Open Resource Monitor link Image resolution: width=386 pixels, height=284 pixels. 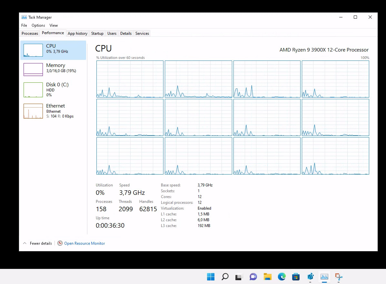coord(84,243)
